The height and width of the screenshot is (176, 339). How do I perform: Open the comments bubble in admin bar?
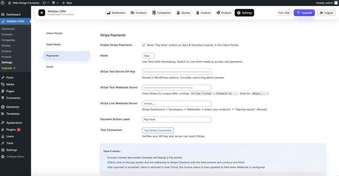(x=53, y=3)
